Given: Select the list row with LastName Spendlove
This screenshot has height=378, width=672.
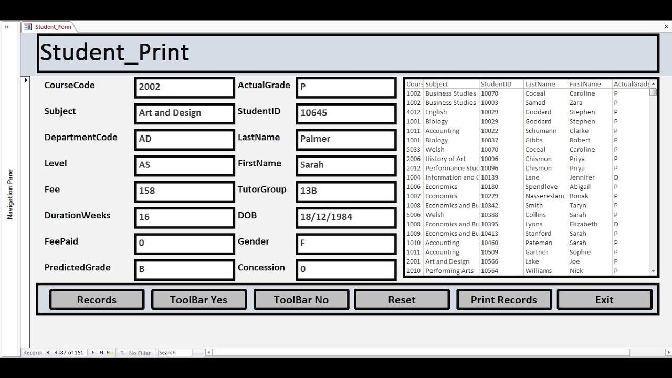Looking at the screenshot, I should (527, 187).
